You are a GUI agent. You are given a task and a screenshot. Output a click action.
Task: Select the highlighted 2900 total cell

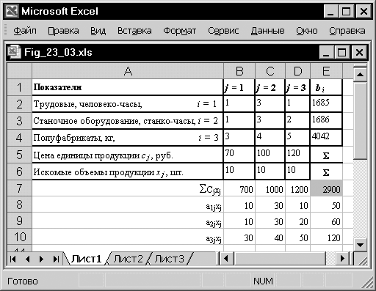tap(326, 188)
